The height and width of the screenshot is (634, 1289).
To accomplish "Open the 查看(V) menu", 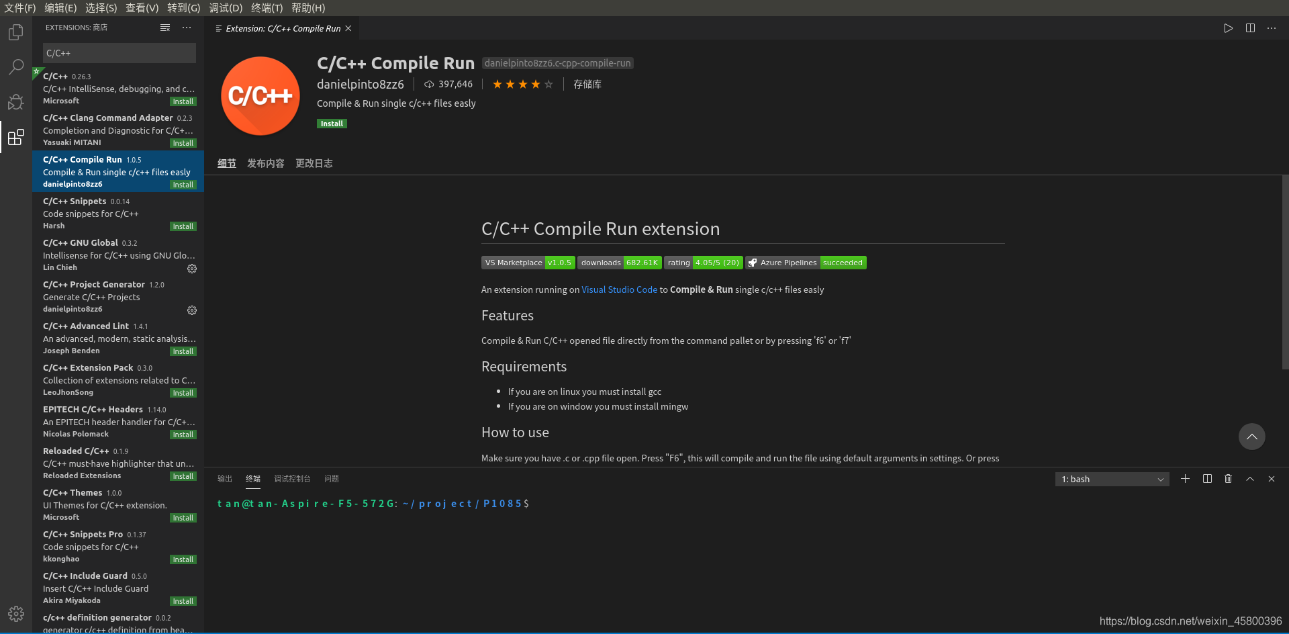I will point(142,7).
